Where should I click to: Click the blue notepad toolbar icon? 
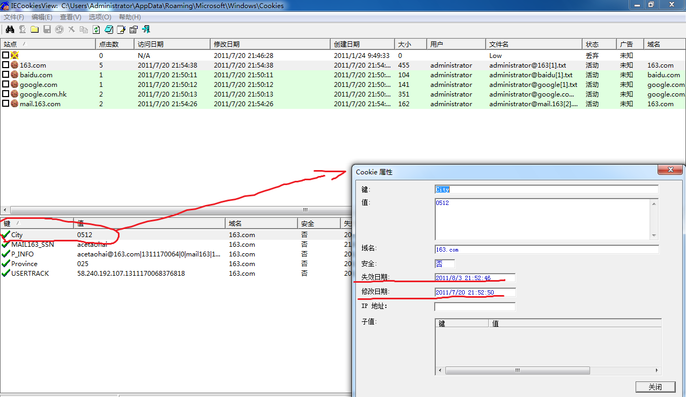(x=109, y=30)
